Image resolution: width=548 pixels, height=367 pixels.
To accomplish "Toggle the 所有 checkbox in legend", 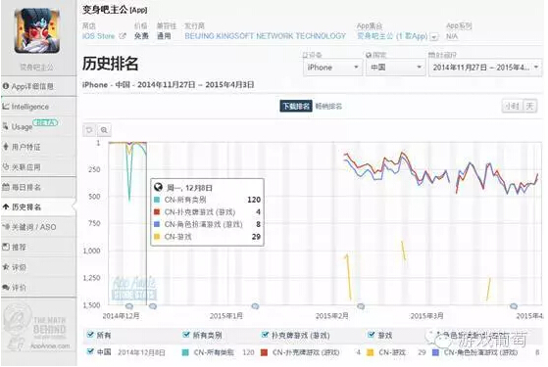I will pos(90,335).
